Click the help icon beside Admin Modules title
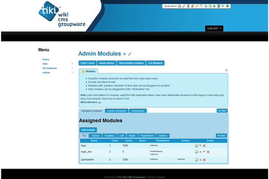Screen dimensions: 269x179 pos(125,54)
